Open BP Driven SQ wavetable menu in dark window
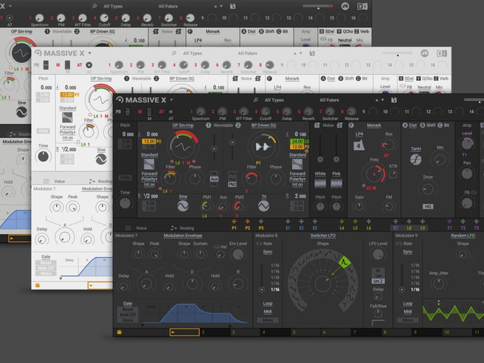 click(x=264, y=125)
